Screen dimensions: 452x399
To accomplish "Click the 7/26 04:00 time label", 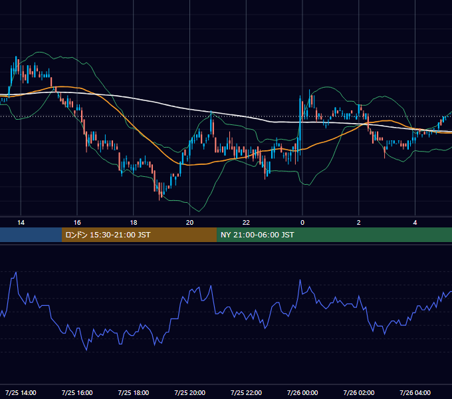I will click(x=415, y=392).
